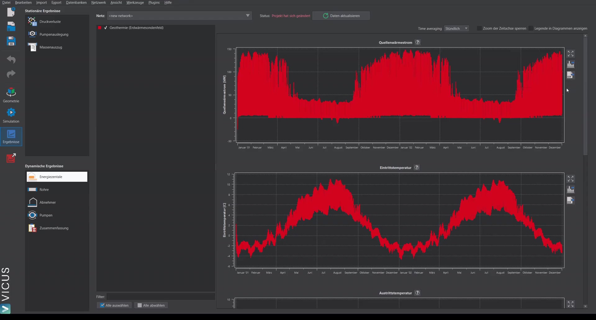Enable Zoom der Zeitachse sperren
This screenshot has width=596, height=320.
479,28
